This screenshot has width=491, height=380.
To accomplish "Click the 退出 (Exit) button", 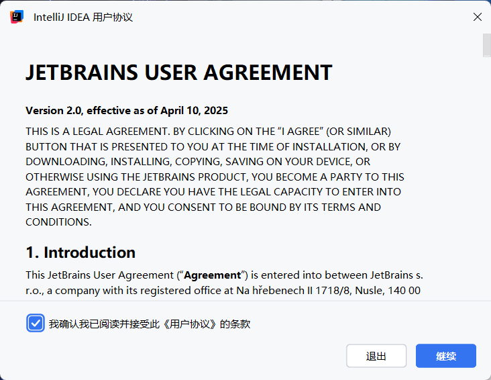I will 376,356.
